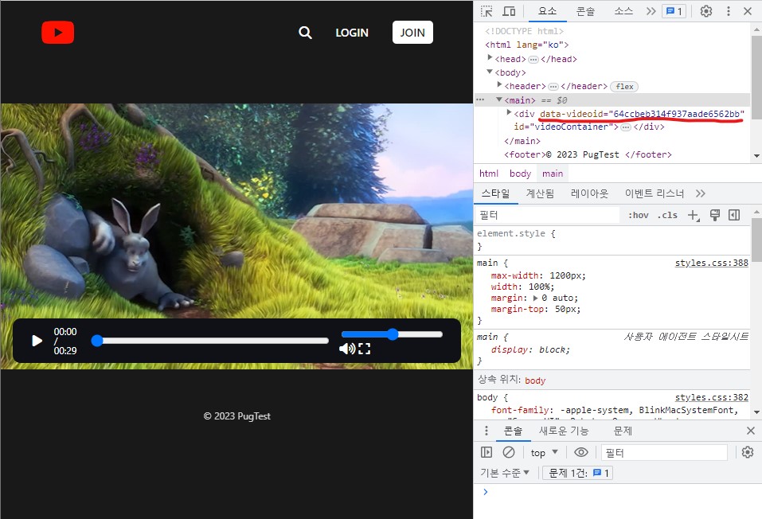Close the console drawer
The image size is (762, 519).
[751, 431]
